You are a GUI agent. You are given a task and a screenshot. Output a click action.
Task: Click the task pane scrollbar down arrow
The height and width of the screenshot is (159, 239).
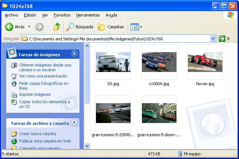coord(87,146)
